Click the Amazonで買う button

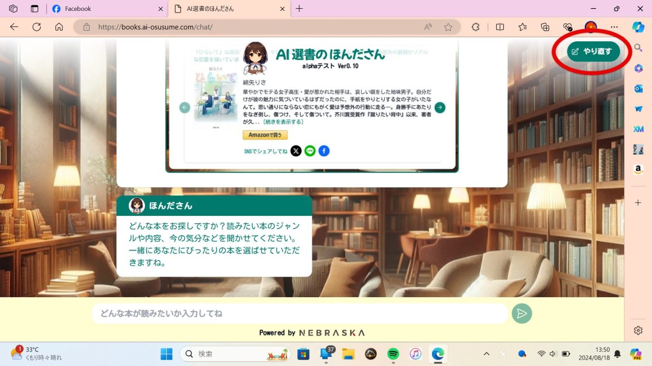[x=265, y=135]
